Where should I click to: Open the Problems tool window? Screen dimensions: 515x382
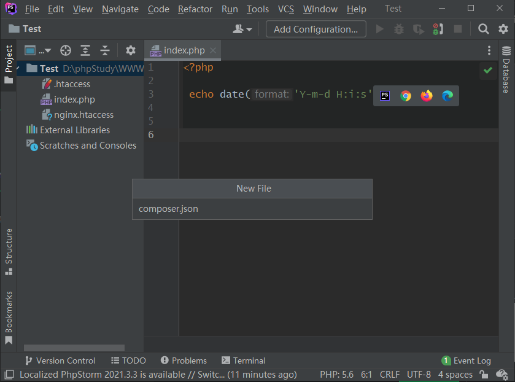[184, 361]
